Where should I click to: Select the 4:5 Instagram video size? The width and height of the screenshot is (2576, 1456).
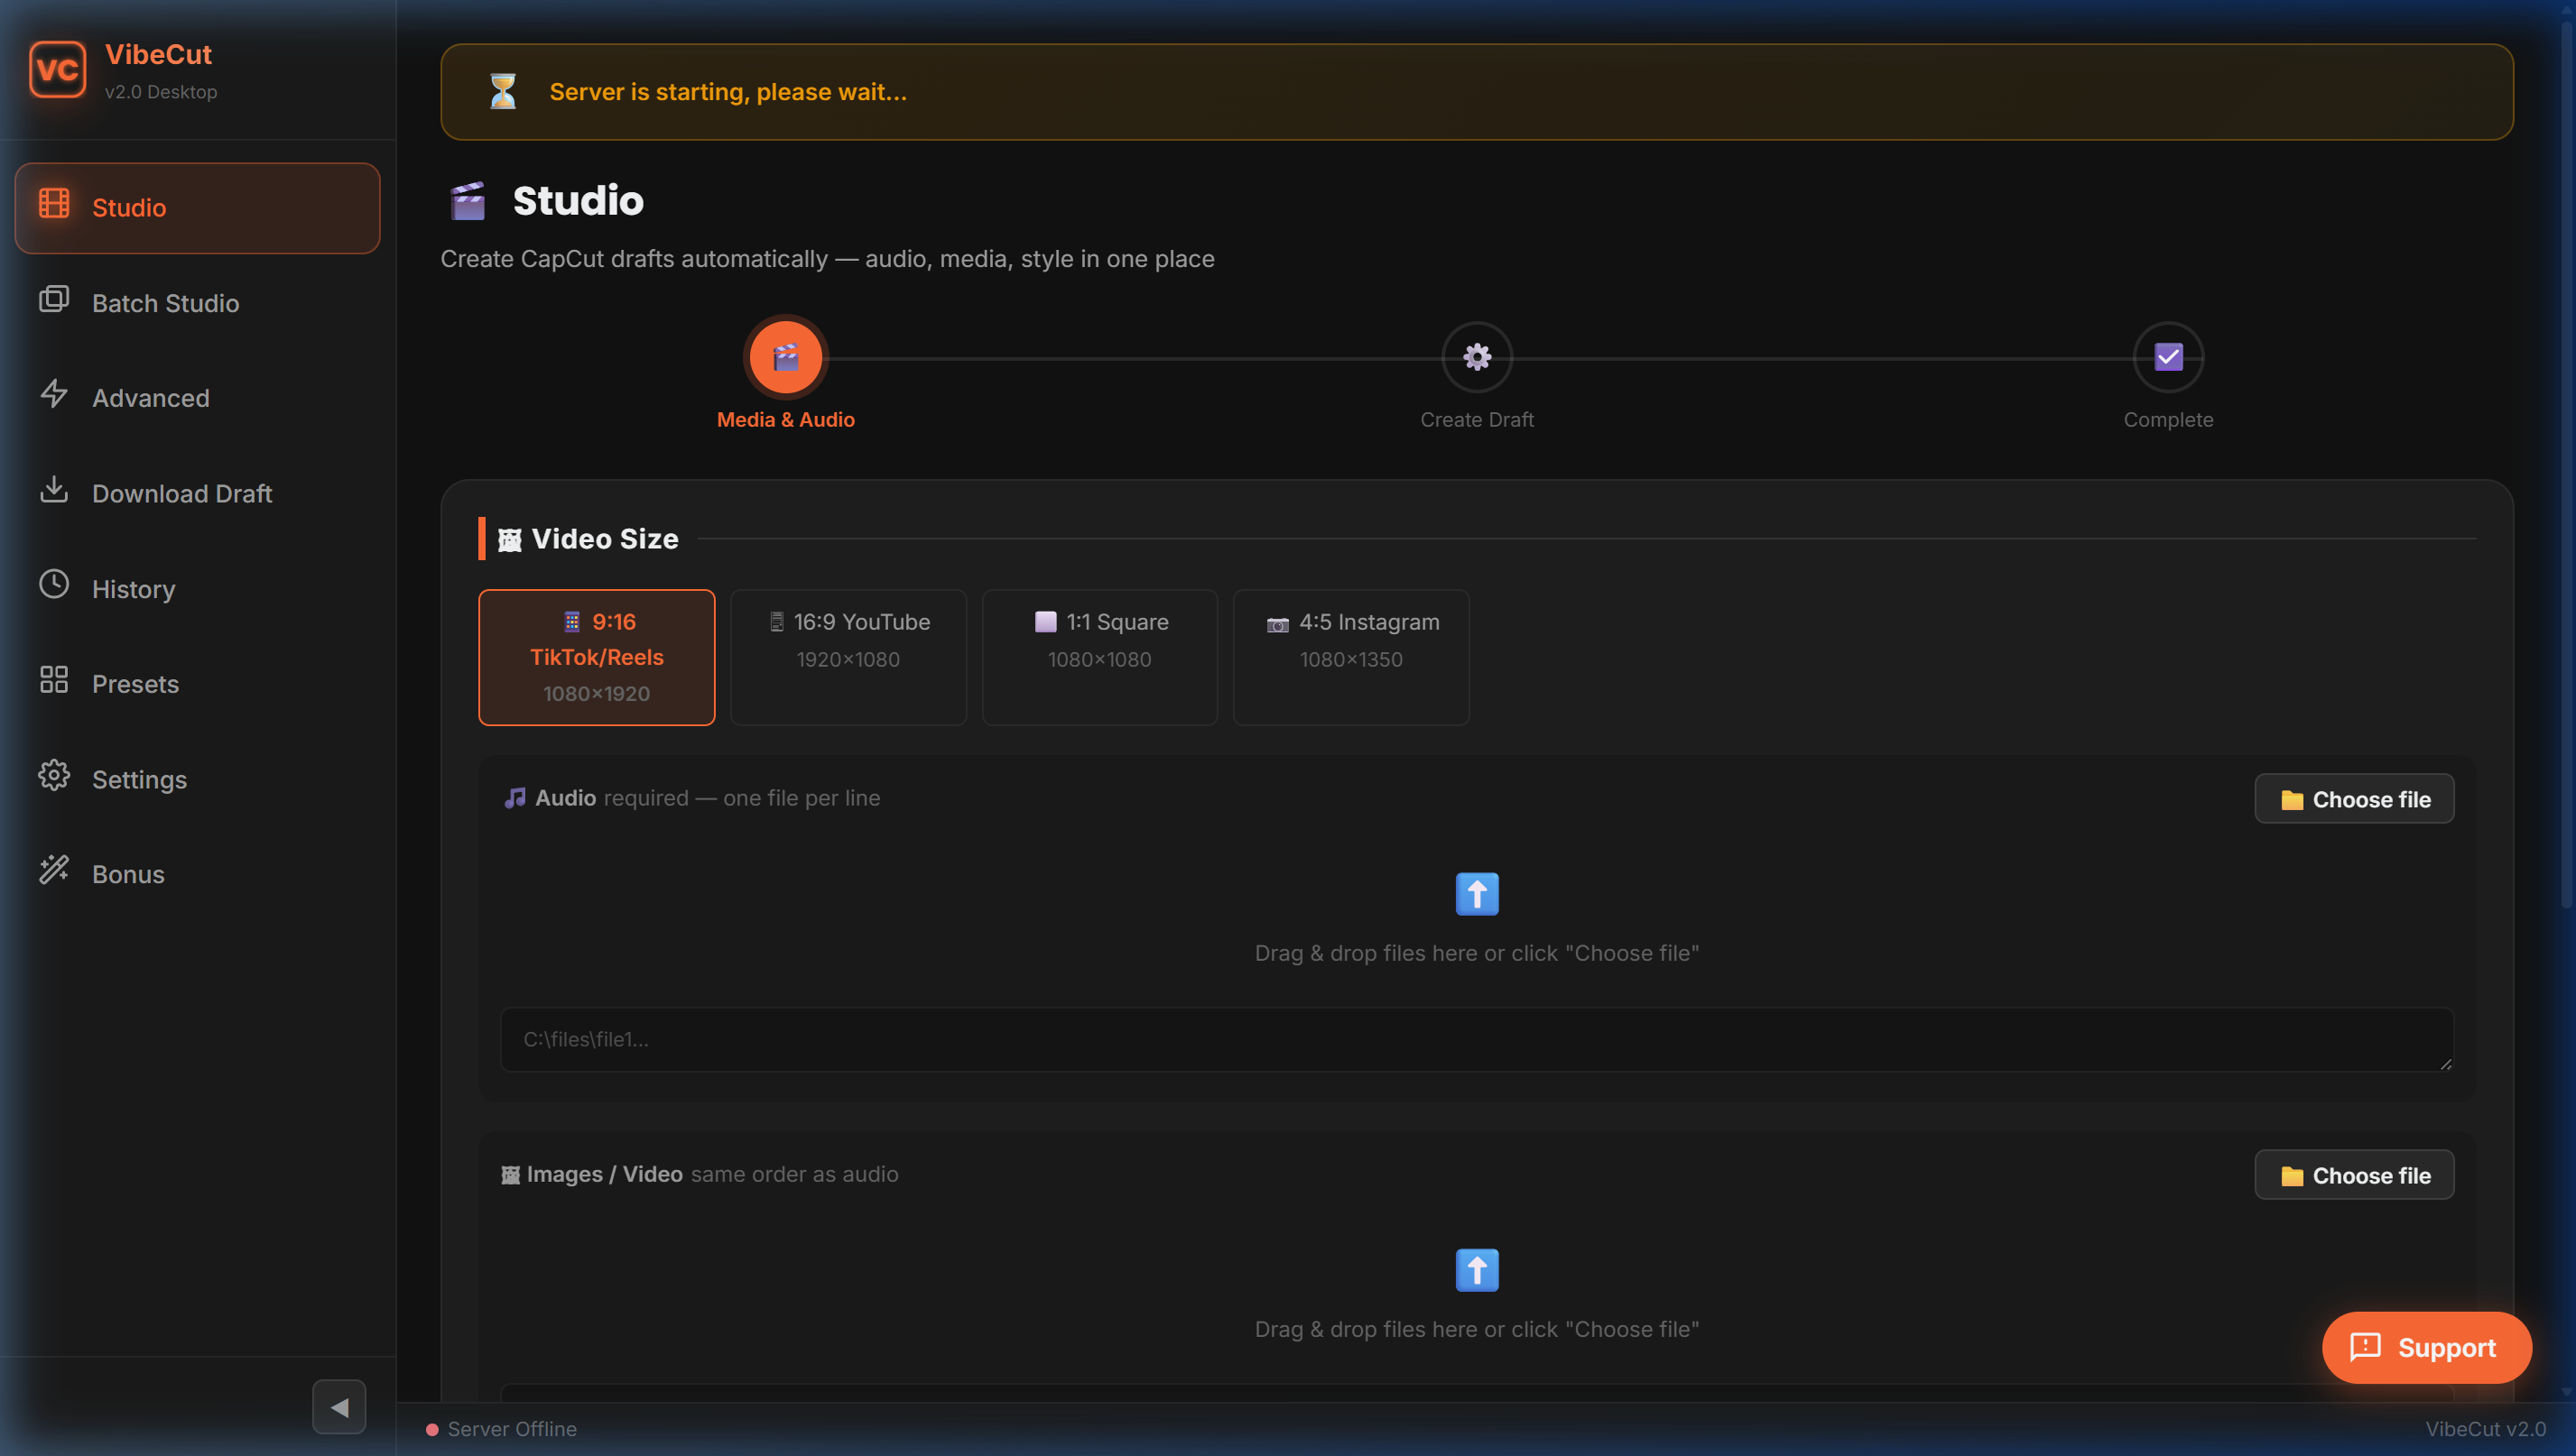(1350, 657)
